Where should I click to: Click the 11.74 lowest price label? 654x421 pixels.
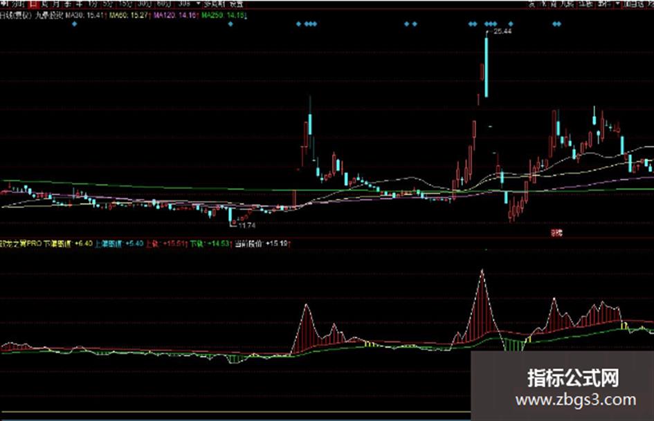246,225
